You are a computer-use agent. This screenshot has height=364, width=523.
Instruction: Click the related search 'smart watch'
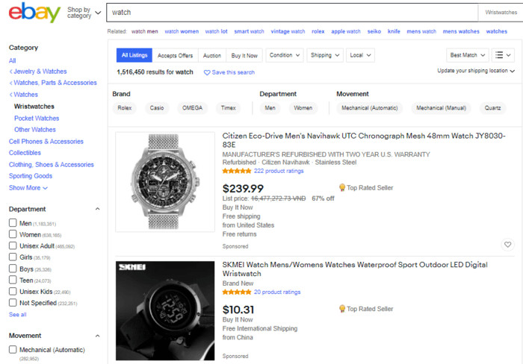[249, 31]
